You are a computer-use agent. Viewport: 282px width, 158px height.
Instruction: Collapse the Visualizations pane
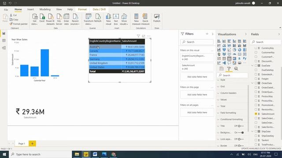pos(246,34)
